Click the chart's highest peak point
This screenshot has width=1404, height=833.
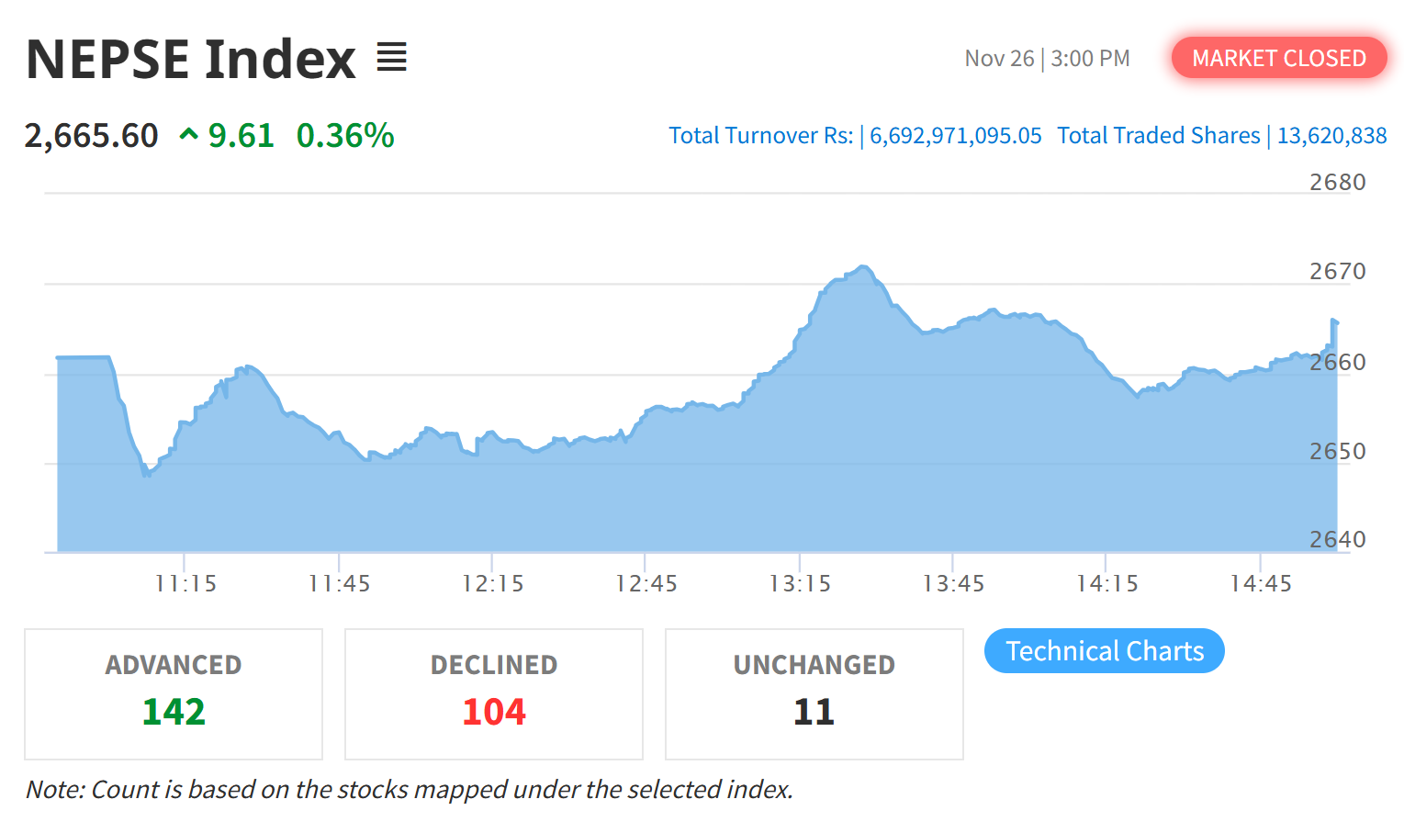pyautogui.click(x=862, y=267)
